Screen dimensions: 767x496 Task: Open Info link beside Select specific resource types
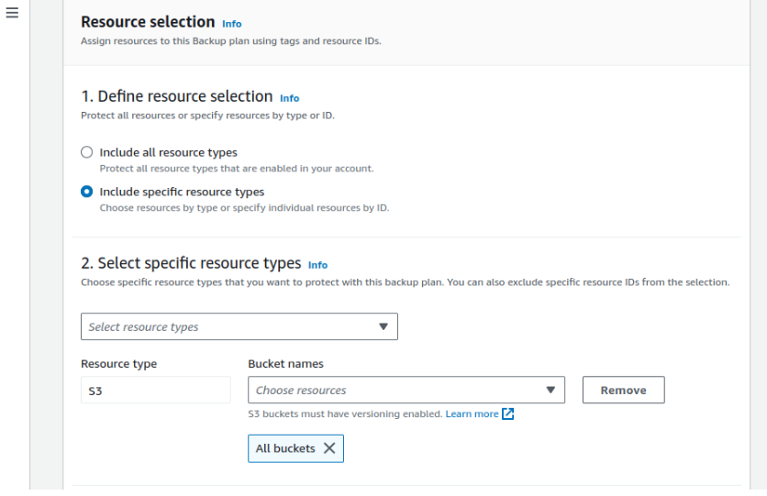(318, 265)
